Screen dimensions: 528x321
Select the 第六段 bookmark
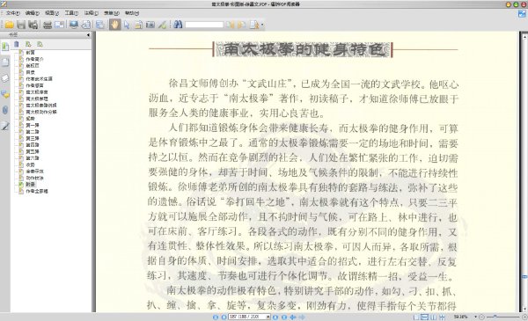tap(33, 157)
